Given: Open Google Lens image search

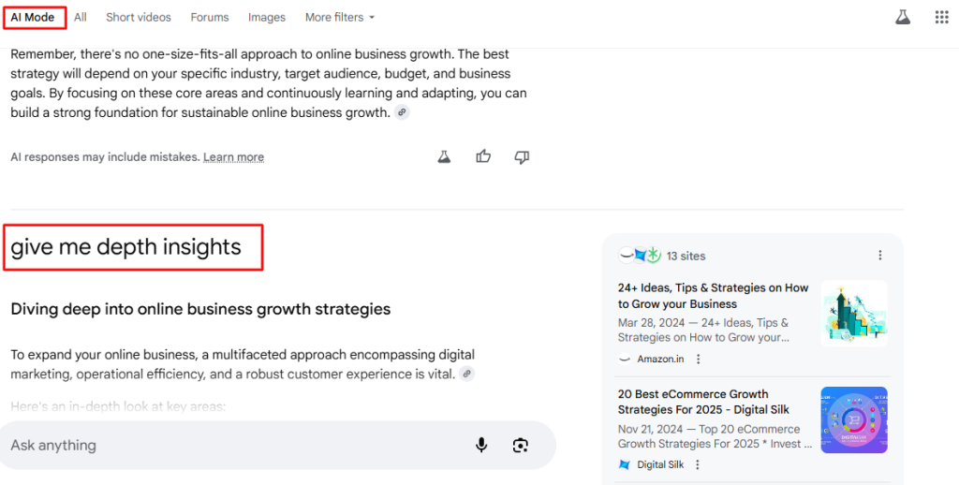Looking at the screenshot, I should pos(521,445).
